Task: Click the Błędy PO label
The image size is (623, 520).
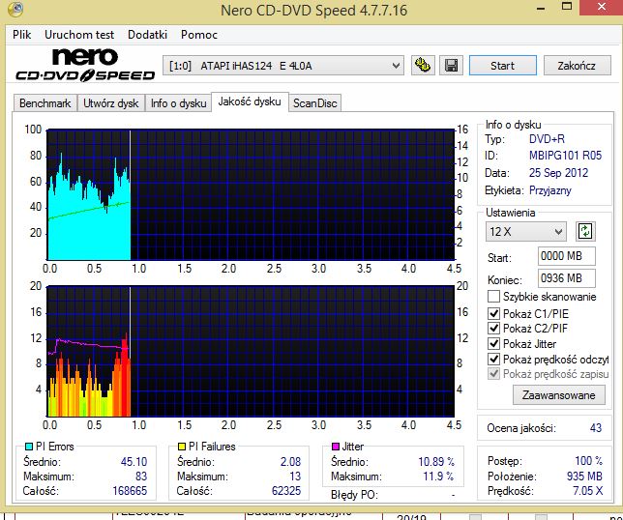Action: 354,495
